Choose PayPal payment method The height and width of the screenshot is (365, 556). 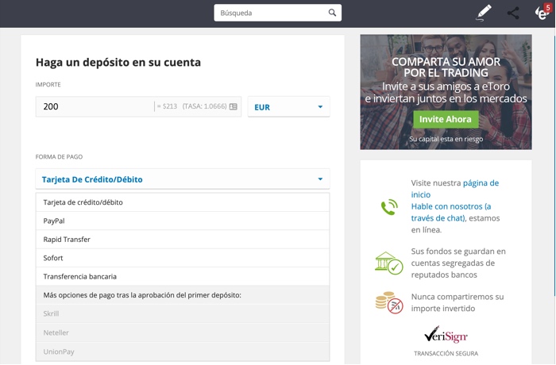(183, 221)
